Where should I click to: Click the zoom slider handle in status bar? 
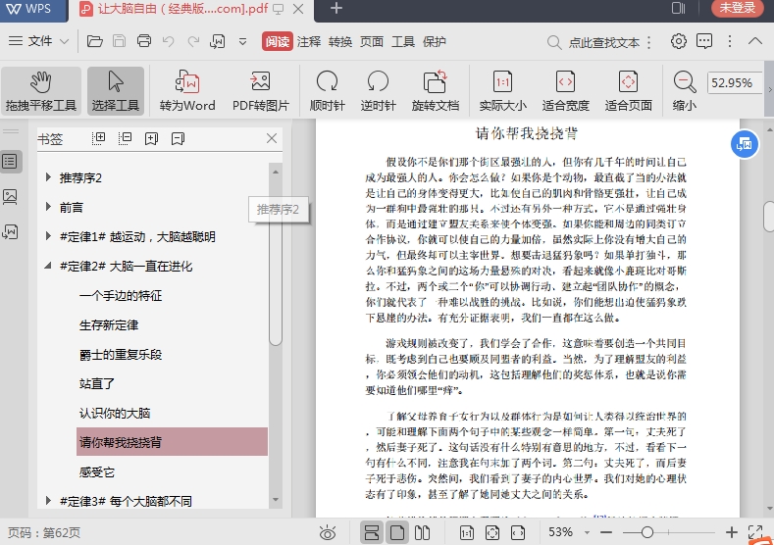pyautogui.click(x=647, y=532)
